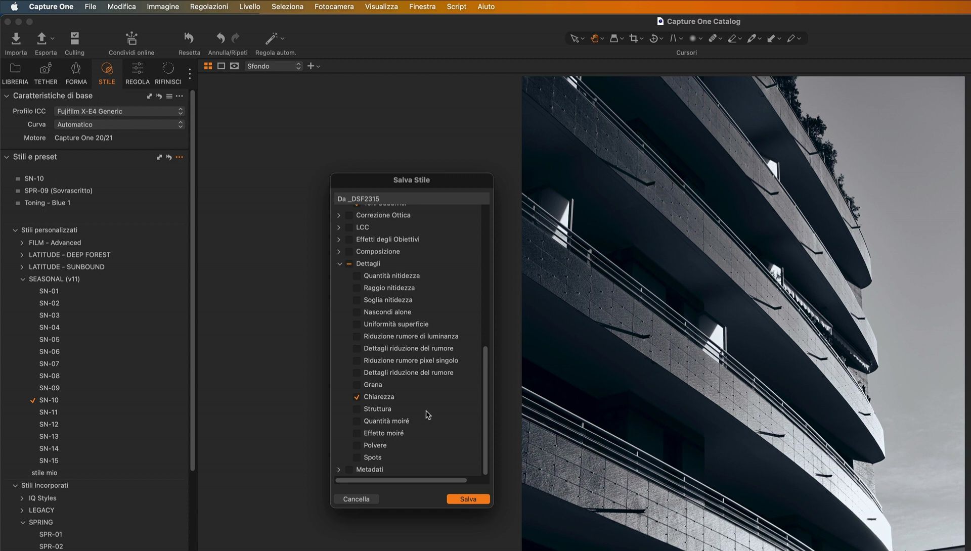The height and width of the screenshot is (551, 971).
Task: Click the Regola autom. magic wand
Action: [272, 38]
